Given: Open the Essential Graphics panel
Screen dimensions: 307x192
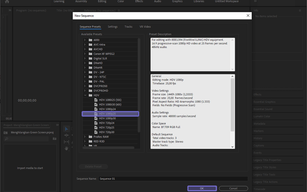Looking at the screenshot, I should pyautogui.click(x=264, y=102).
